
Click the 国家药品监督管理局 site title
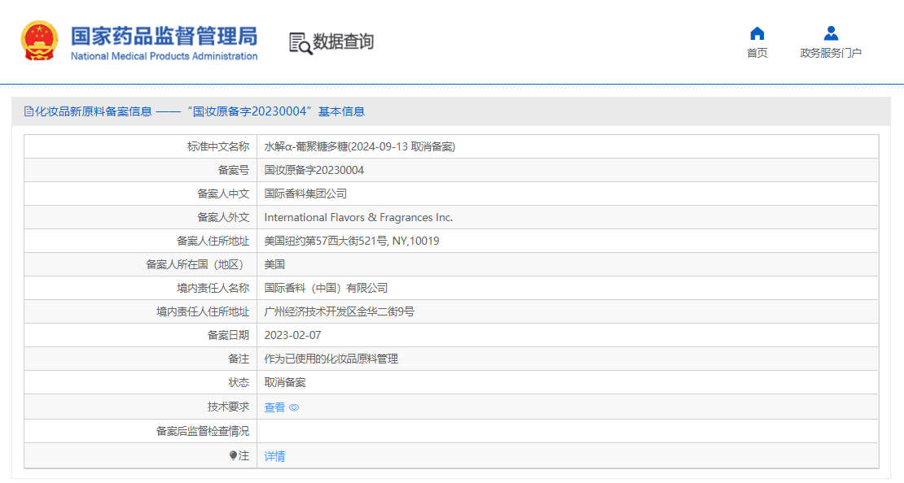click(164, 36)
